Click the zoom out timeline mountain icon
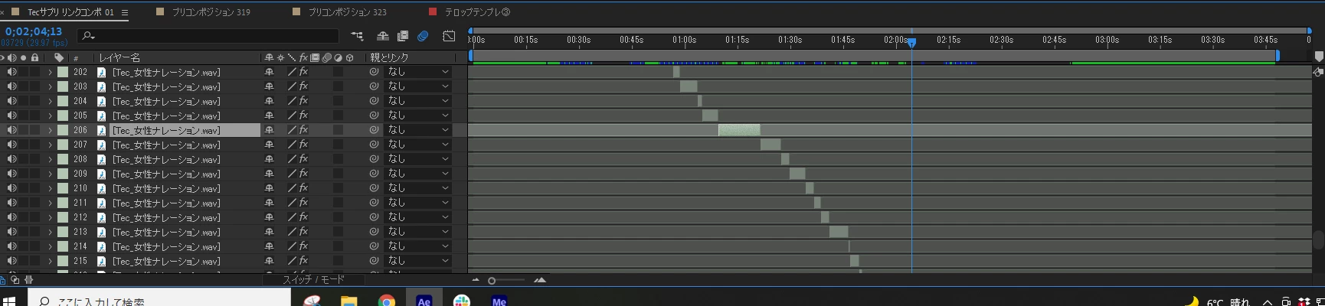 point(475,280)
